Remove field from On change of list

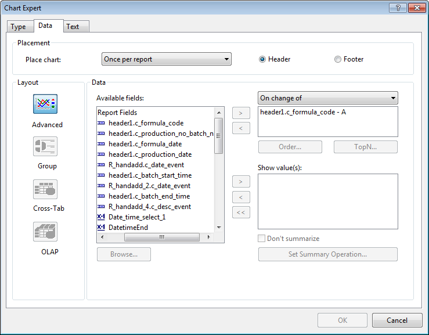point(241,128)
